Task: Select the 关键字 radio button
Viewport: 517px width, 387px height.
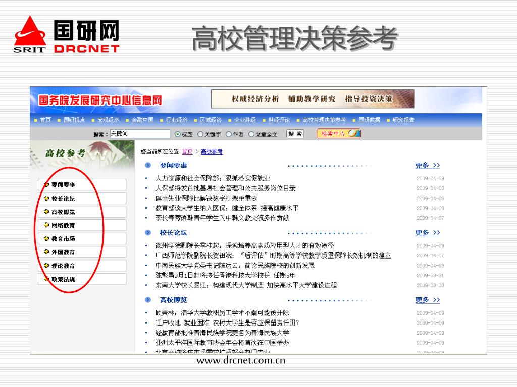Action: tap(200, 134)
